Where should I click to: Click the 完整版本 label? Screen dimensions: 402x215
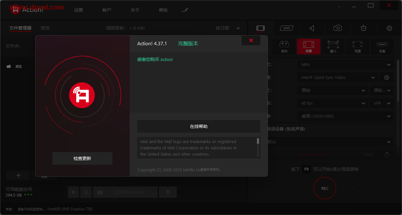(188, 44)
